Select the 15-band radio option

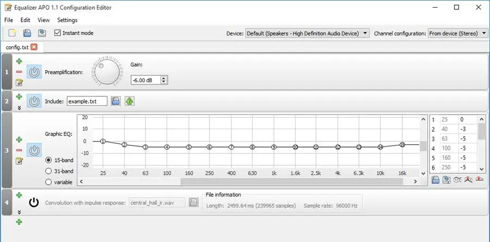(48, 160)
